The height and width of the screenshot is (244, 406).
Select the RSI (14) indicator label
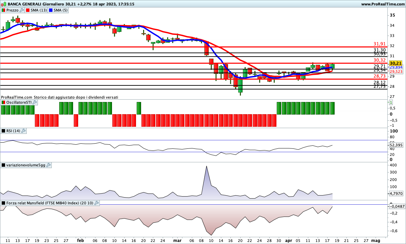14,131
